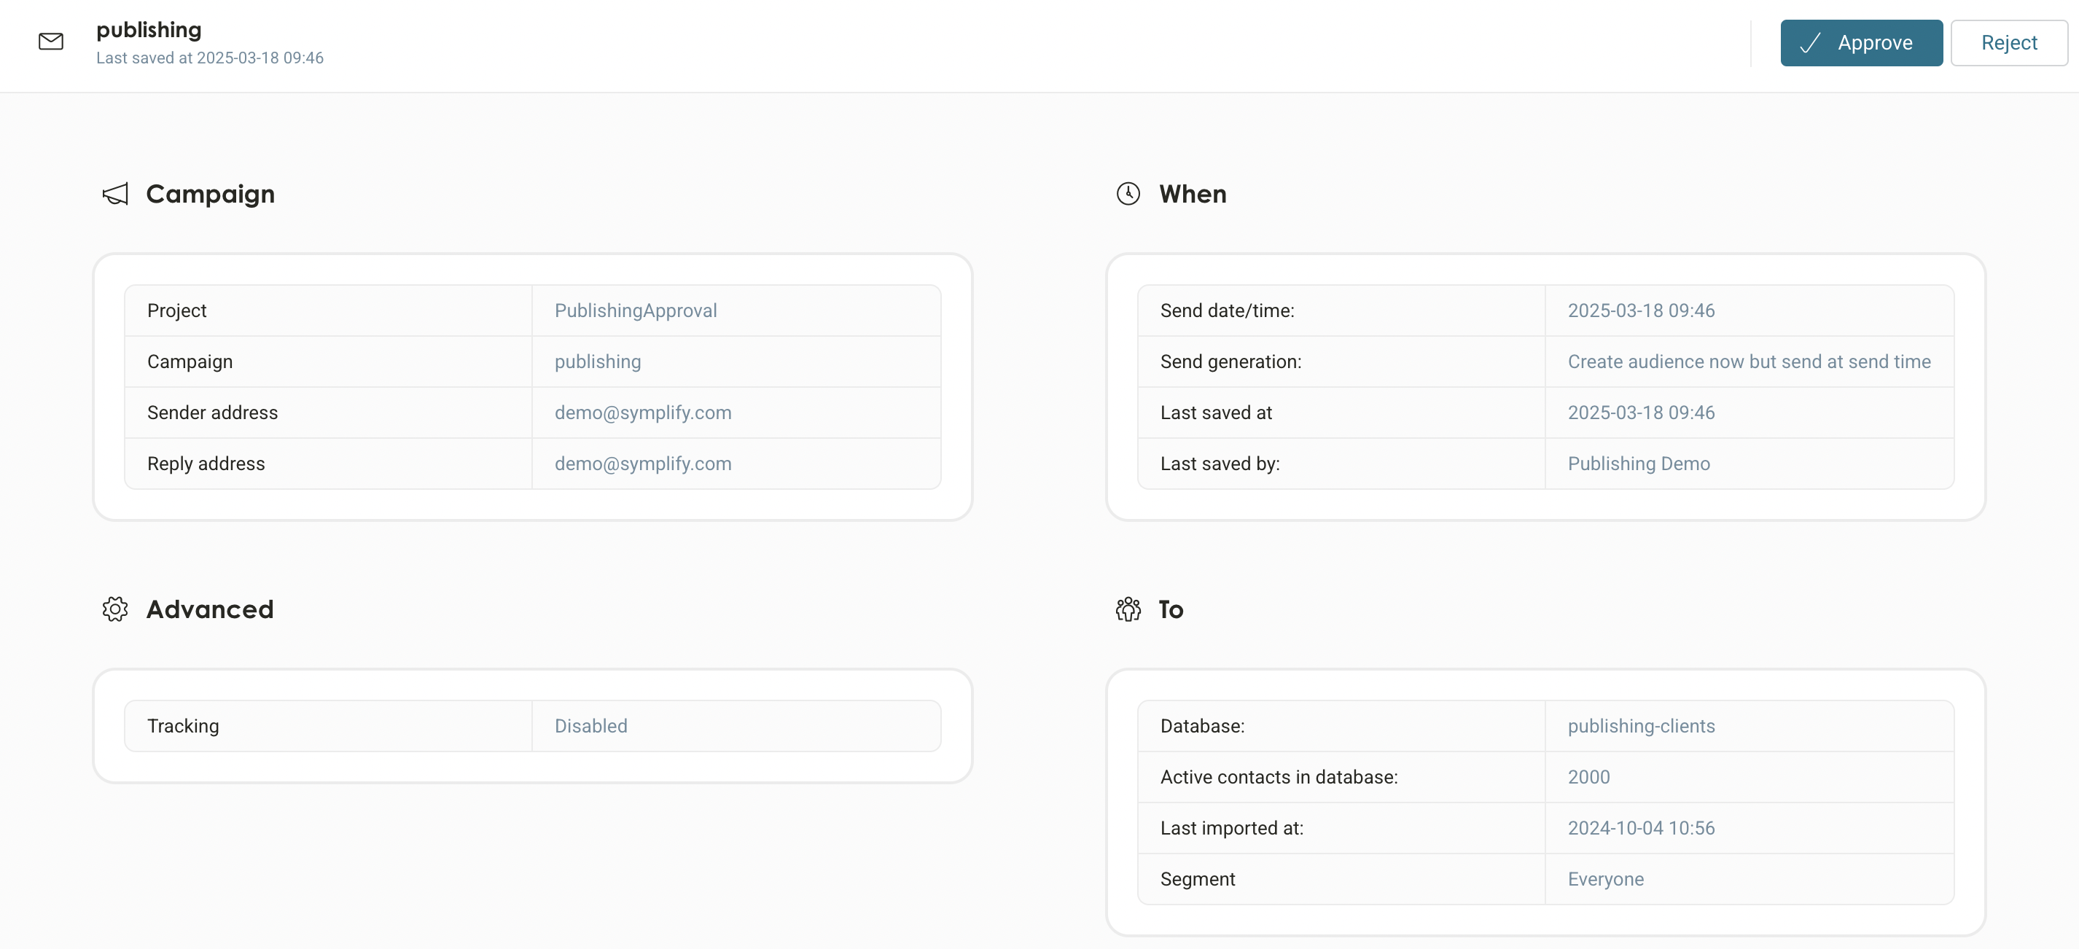Click the 'Last saved by:' label

pos(1220,464)
